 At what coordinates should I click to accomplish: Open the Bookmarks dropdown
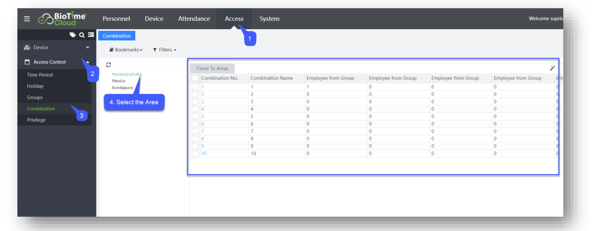click(126, 50)
